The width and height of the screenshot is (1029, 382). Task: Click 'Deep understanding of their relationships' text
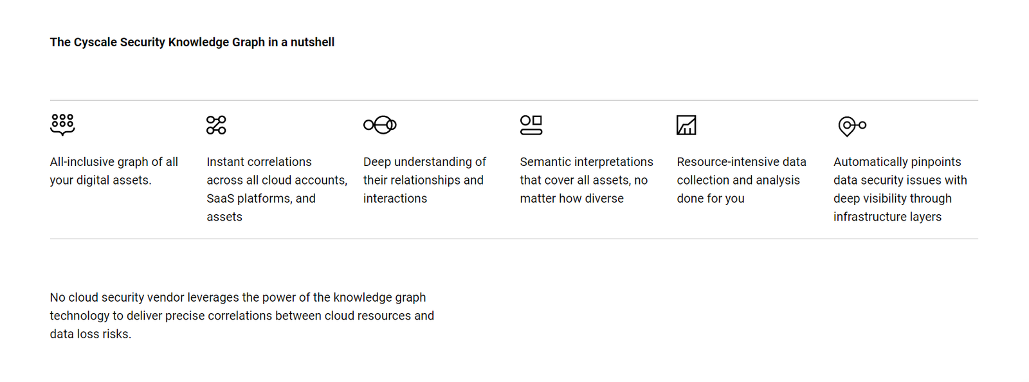424,171
